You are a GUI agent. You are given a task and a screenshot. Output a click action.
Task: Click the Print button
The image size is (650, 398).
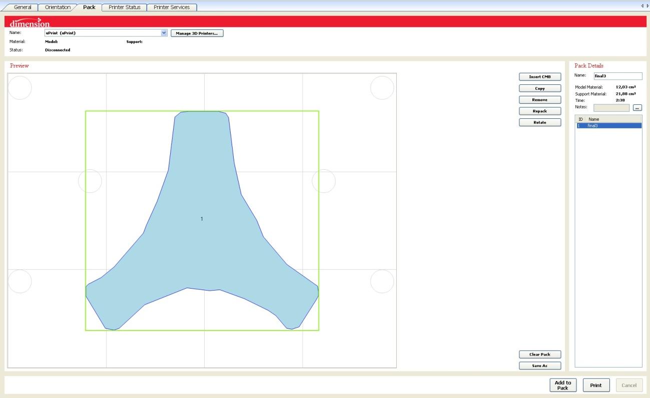click(x=596, y=385)
